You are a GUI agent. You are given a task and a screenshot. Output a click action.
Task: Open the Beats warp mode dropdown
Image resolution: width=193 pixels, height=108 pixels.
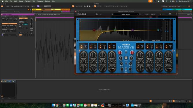tap(23, 20)
